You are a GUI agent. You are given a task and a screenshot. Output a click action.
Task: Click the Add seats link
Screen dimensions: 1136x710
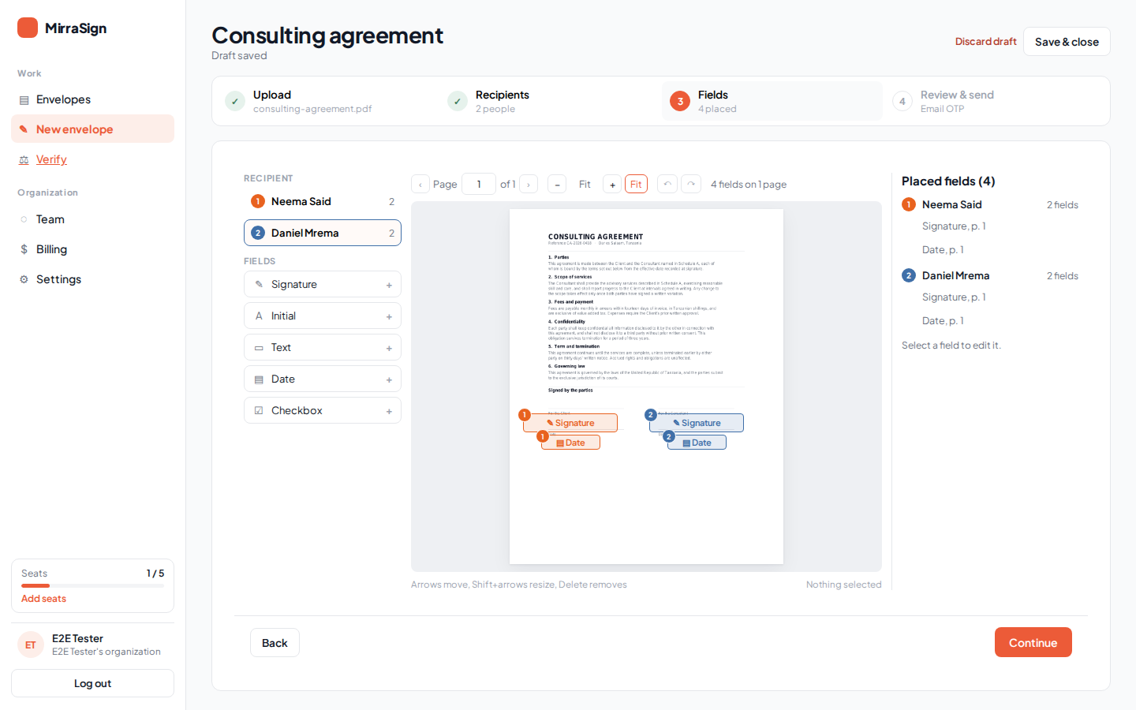click(43, 599)
